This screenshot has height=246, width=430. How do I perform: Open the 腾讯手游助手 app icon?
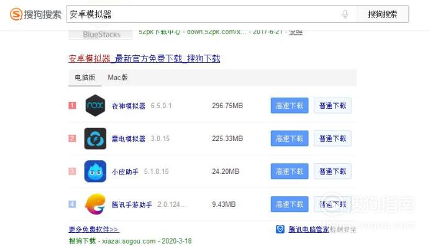(95, 204)
